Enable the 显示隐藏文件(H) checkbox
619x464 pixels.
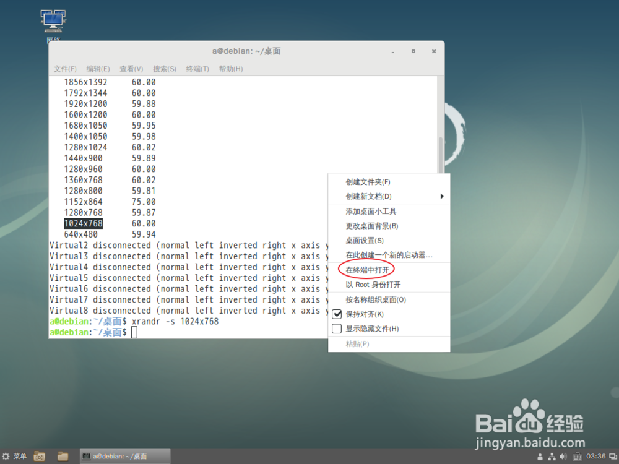[x=337, y=329]
